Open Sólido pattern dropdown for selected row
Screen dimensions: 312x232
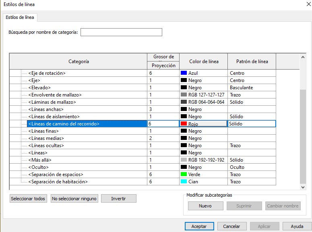click(x=252, y=124)
